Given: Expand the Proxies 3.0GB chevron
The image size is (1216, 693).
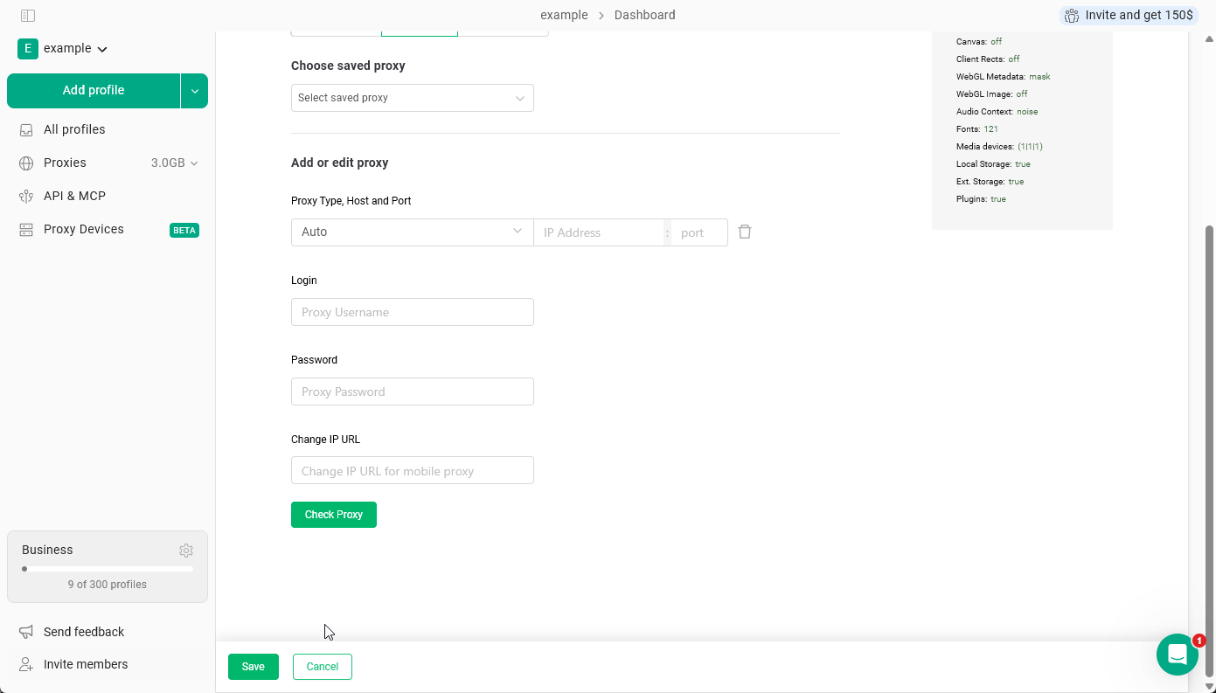Looking at the screenshot, I should (x=194, y=163).
